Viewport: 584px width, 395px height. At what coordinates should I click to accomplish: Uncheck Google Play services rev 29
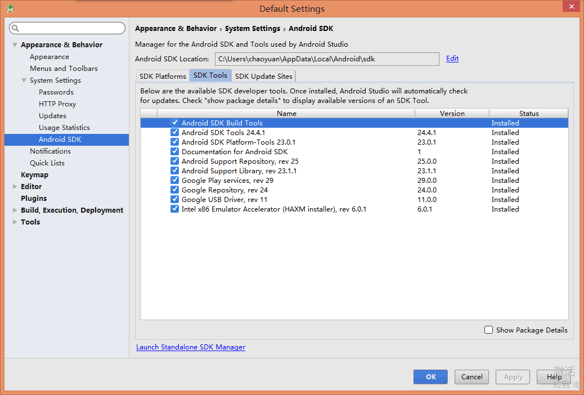174,180
